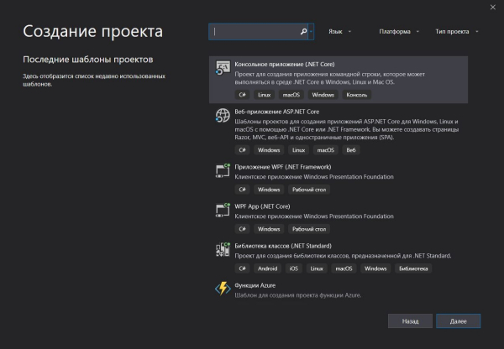The width and height of the screenshot is (504, 349).
Task: Click the search magnifier icon
Action: [303, 32]
